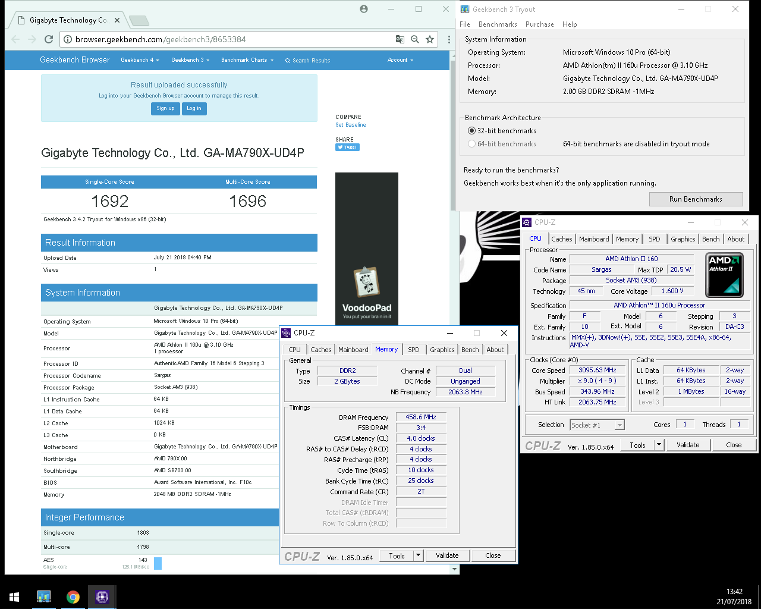Reload the Geekbench browser page
Screen dimensions: 761x609
click(x=49, y=39)
